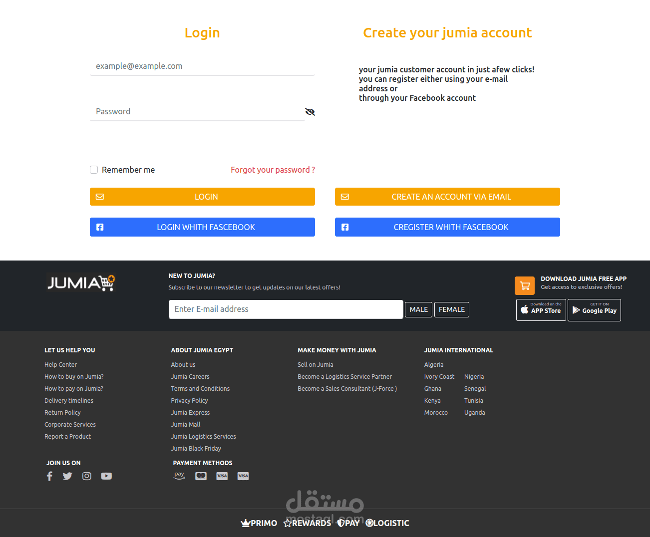Open the Jumia Express link

pyautogui.click(x=190, y=413)
